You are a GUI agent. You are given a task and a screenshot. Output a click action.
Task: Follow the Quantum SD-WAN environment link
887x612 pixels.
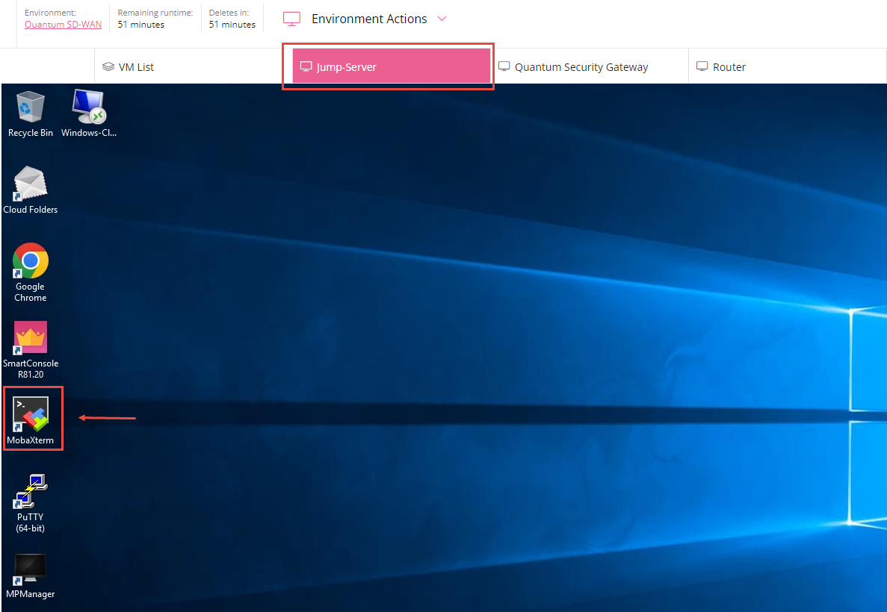pyautogui.click(x=63, y=25)
